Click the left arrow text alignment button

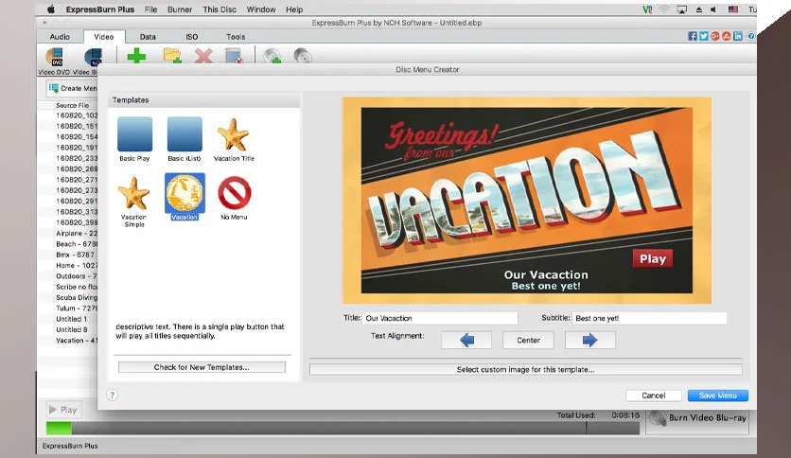[x=466, y=340]
